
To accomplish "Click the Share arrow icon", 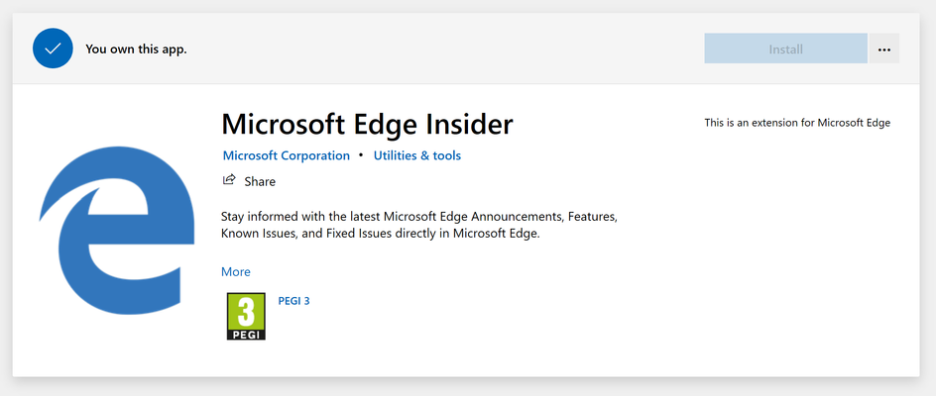I will pyautogui.click(x=229, y=179).
